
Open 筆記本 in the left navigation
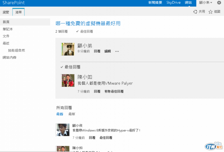click(8, 29)
